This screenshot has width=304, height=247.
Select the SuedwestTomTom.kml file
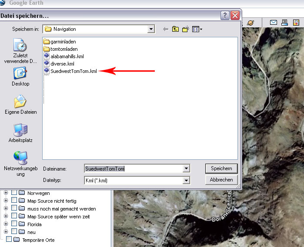(73, 71)
